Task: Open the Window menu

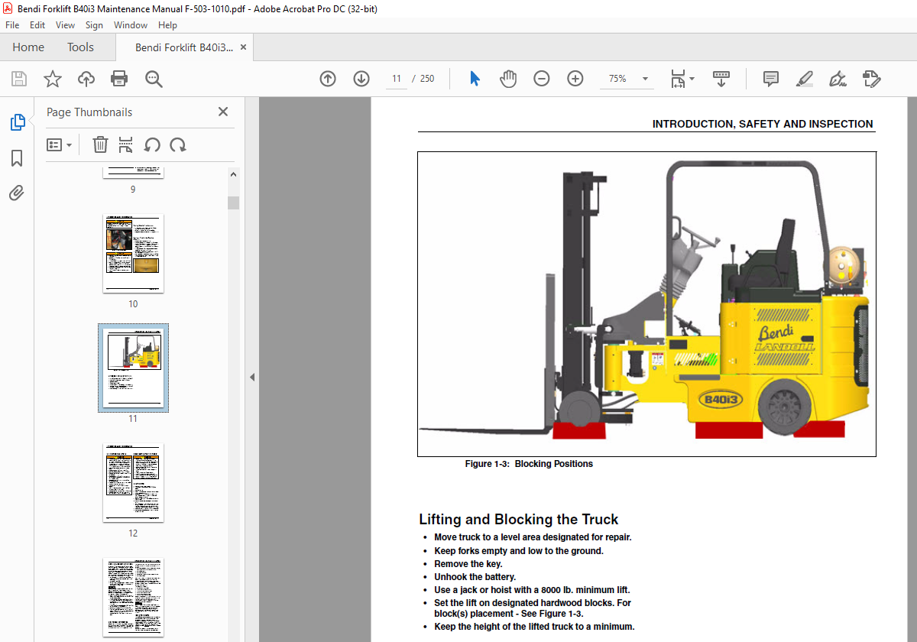Action: (131, 25)
